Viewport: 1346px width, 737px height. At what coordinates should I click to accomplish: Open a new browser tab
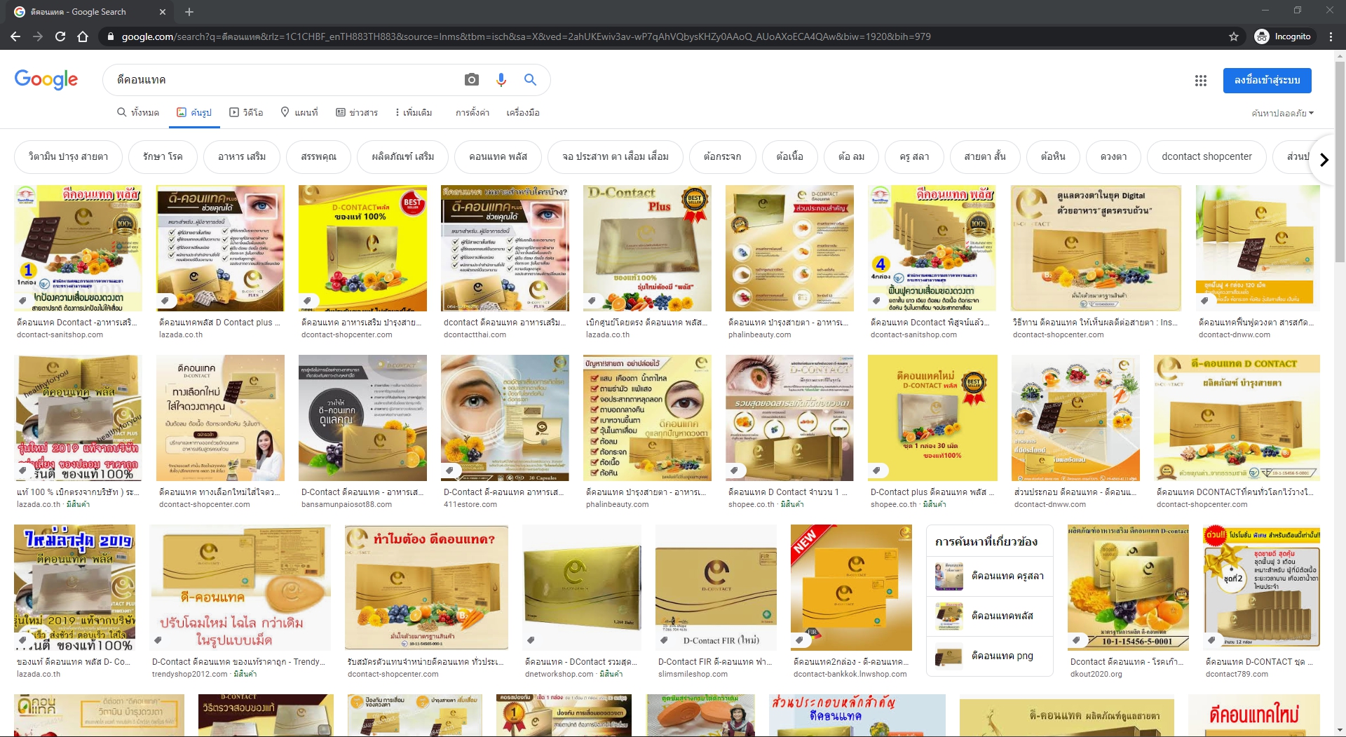coord(189,12)
